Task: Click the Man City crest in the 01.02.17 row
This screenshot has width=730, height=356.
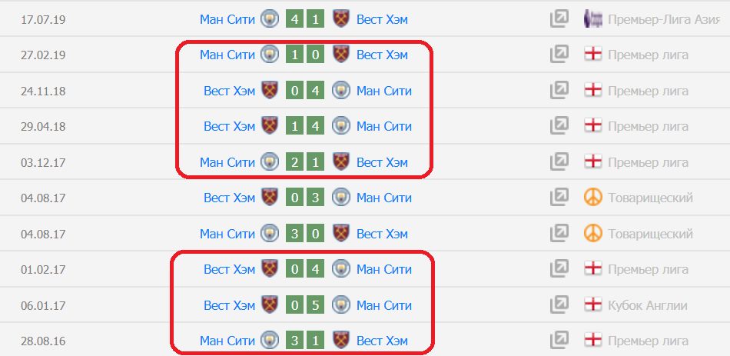Action: point(340,269)
